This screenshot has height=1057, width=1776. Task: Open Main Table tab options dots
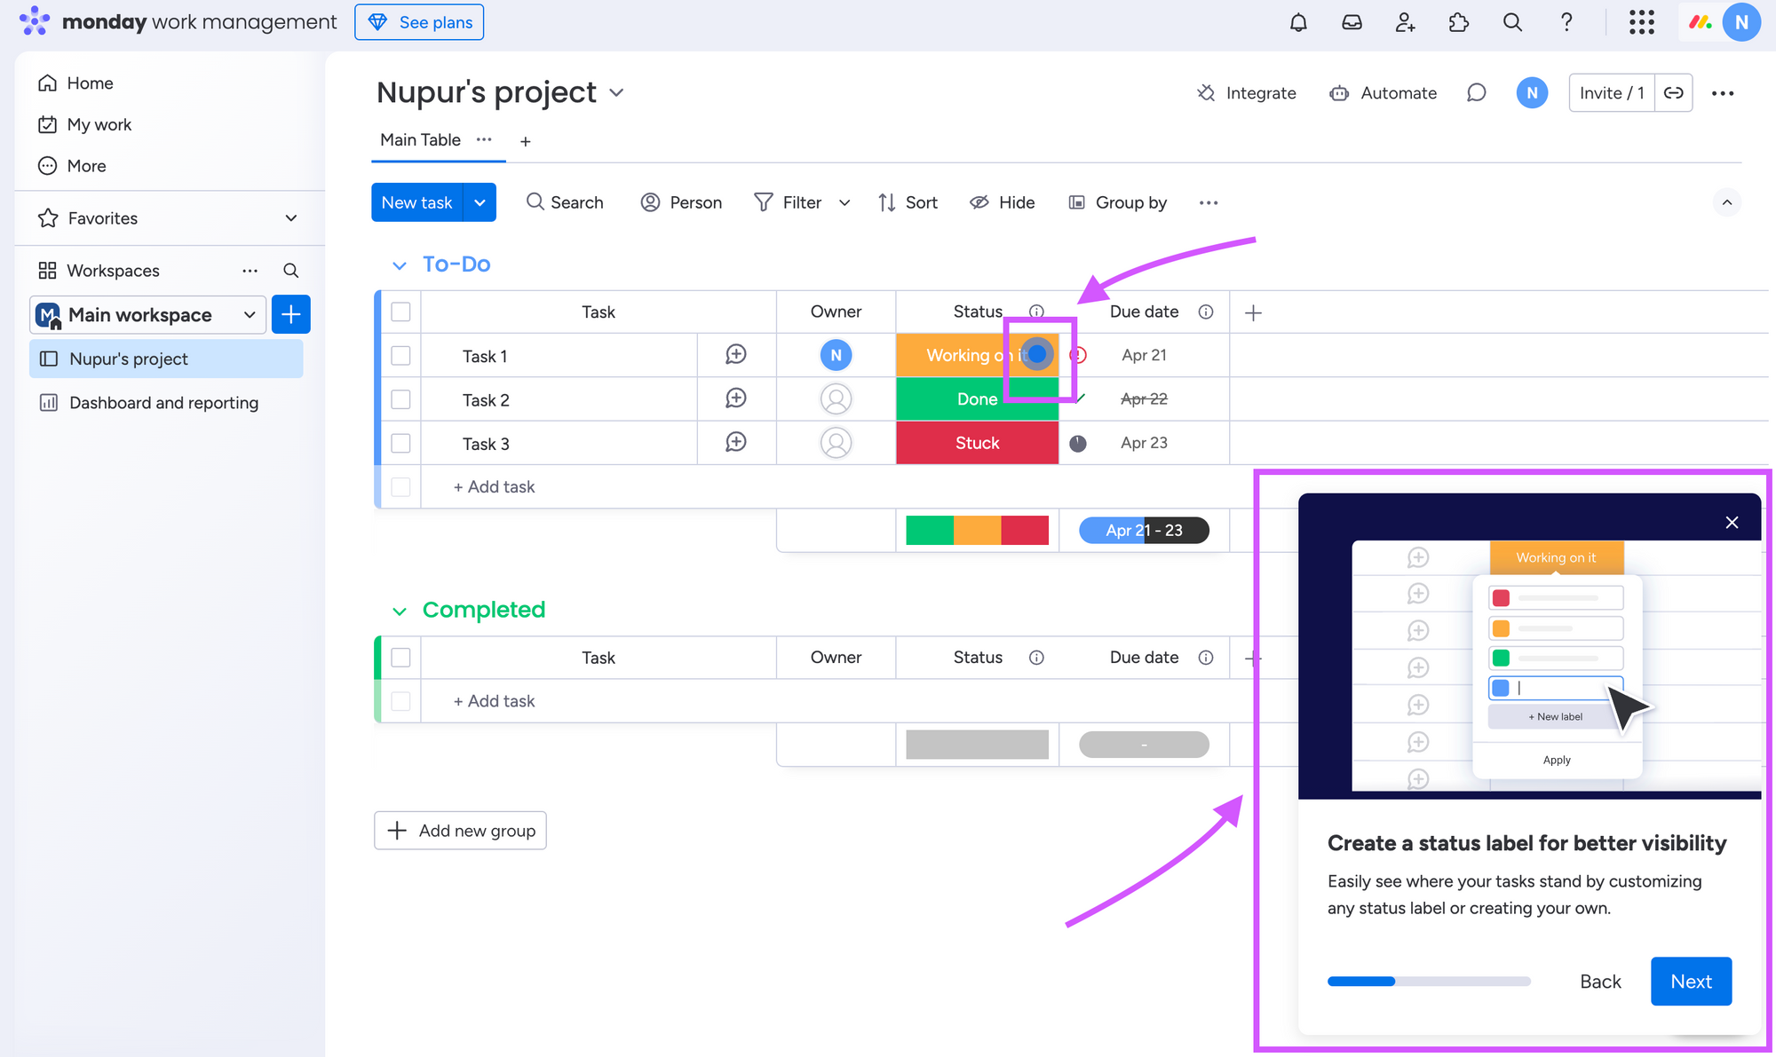point(484,139)
